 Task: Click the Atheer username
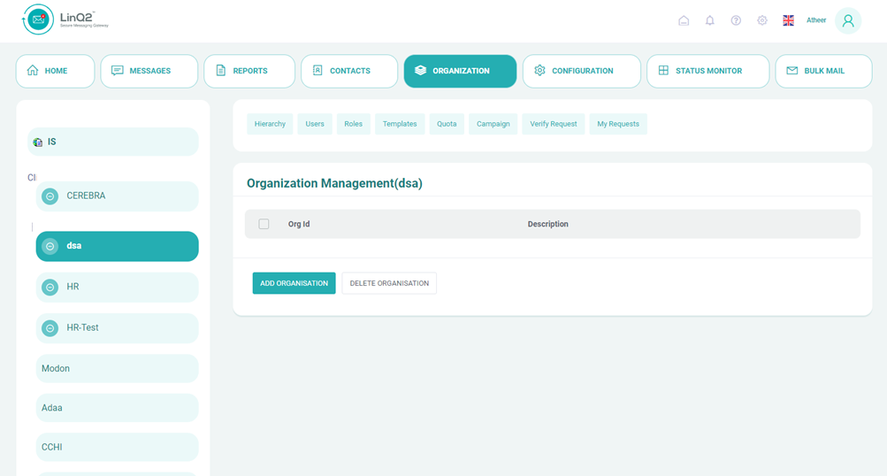pos(815,20)
